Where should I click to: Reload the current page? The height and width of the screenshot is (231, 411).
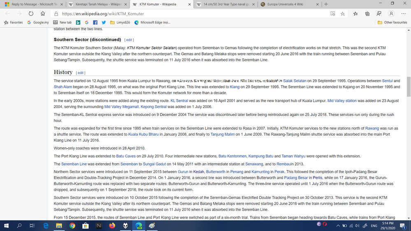31,14
